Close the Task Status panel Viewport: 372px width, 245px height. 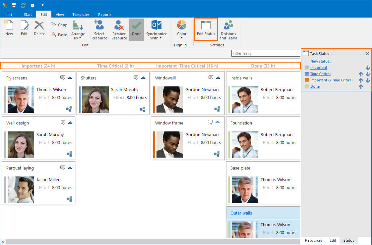367,54
